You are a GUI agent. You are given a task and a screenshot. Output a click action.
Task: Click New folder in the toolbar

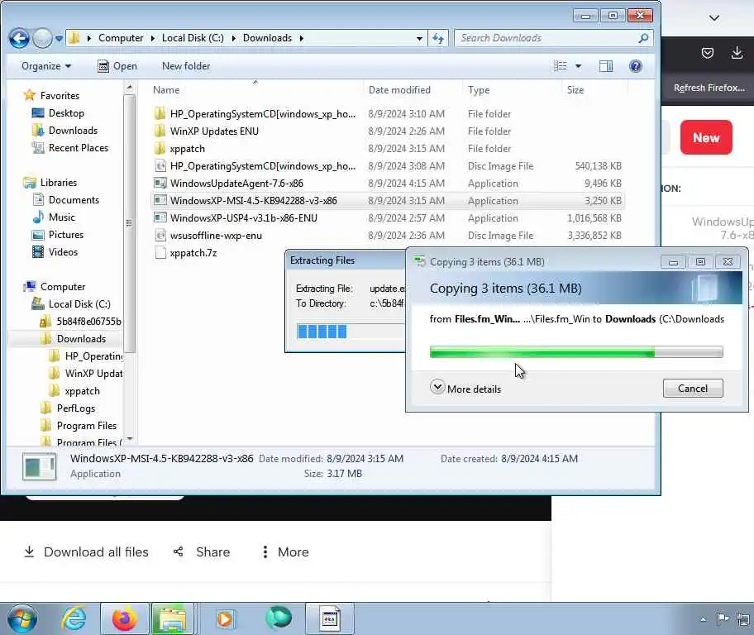tap(186, 66)
